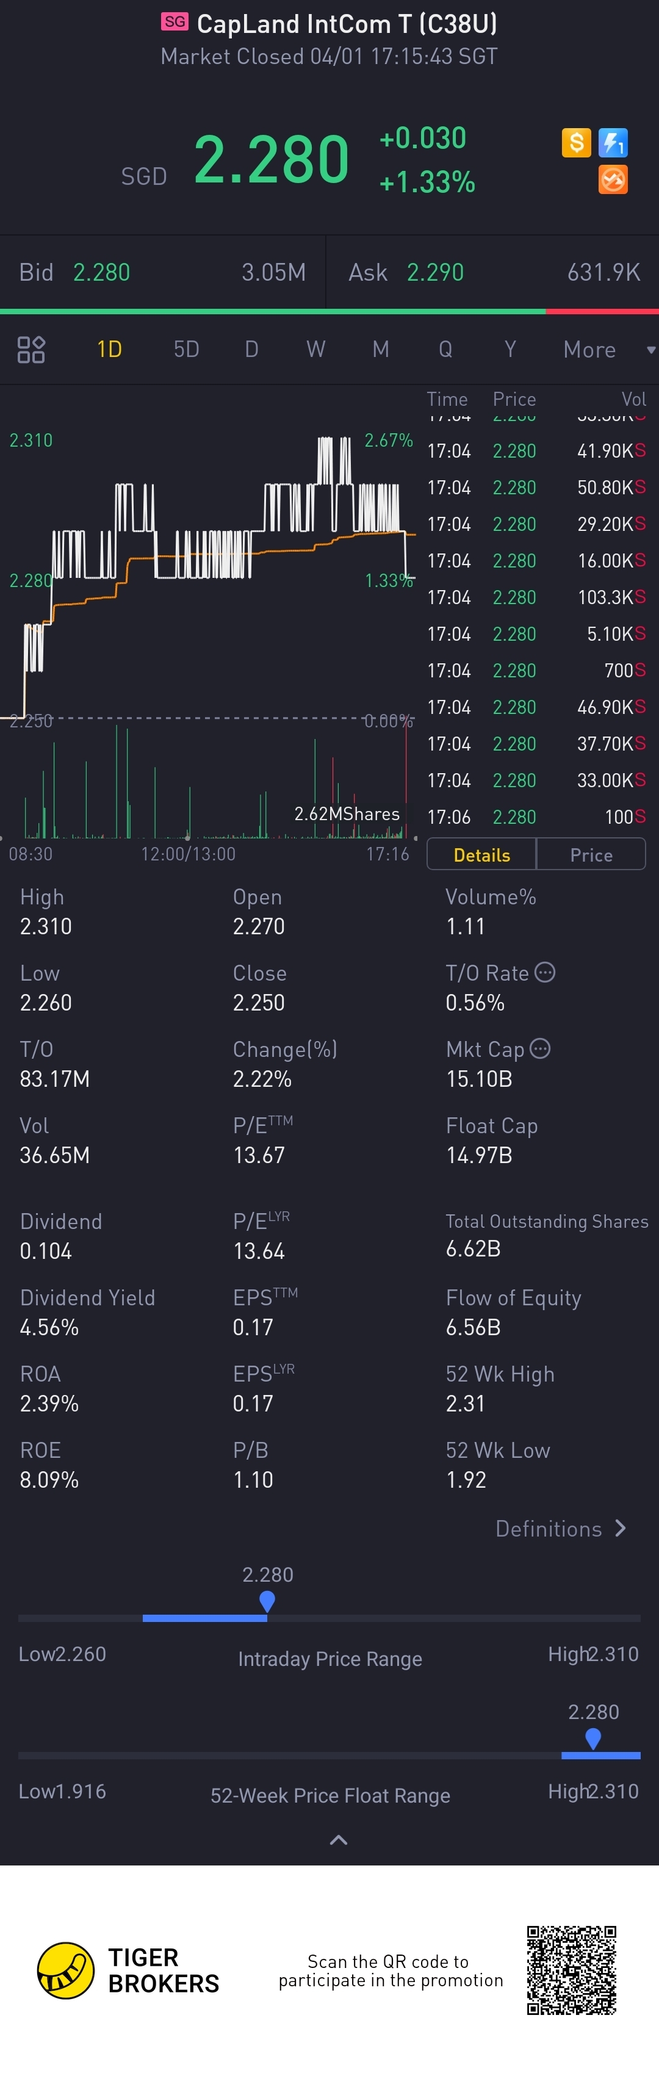Open the Definitions link

[561, 1528]
